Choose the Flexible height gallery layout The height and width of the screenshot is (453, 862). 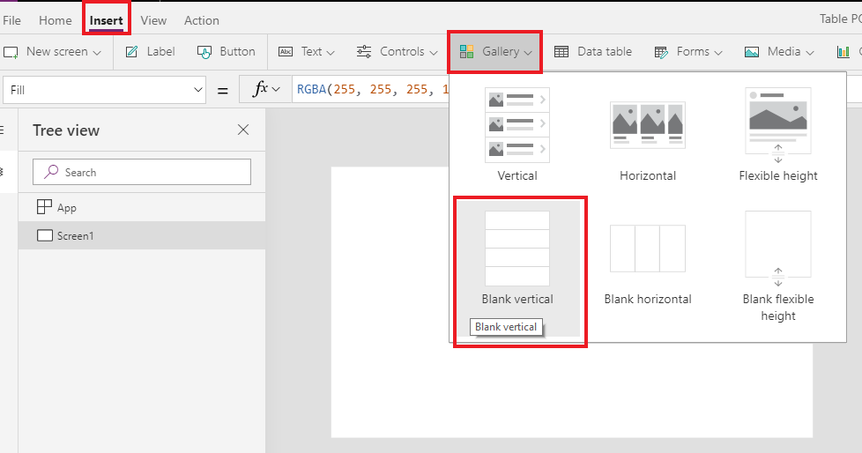click(778, 135)
